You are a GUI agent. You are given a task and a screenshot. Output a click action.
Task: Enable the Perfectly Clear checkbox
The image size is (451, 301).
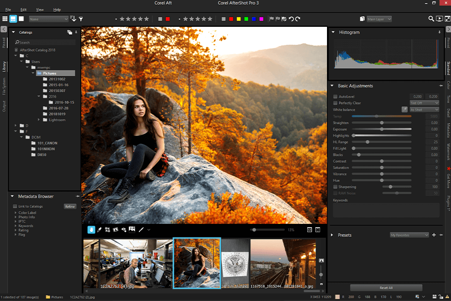point(335,103)
